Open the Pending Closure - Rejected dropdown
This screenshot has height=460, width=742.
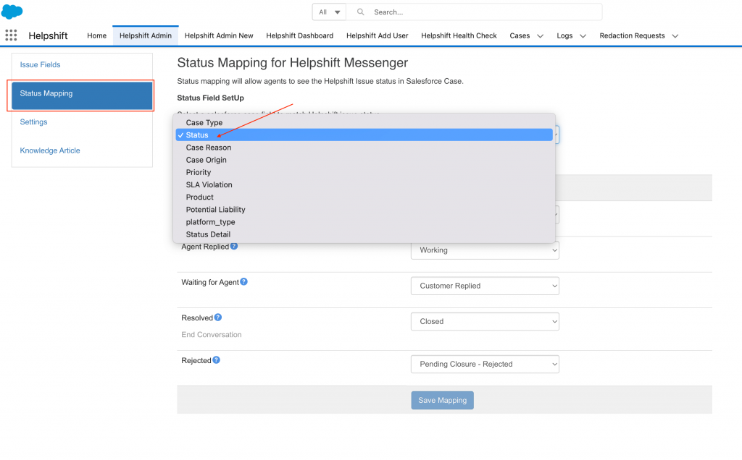[485, 365]
